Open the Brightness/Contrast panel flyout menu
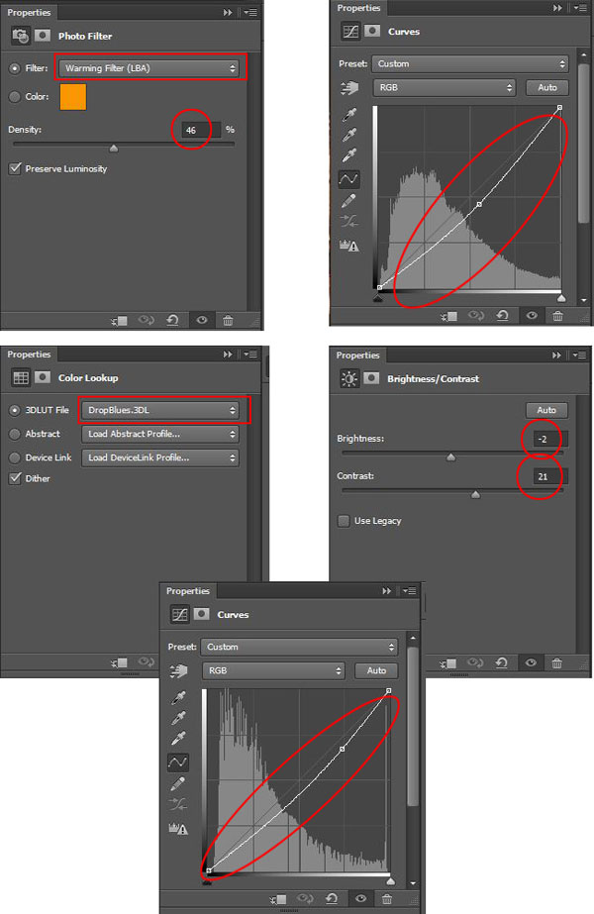Screen dimensions: 594x914 point(580,355)
